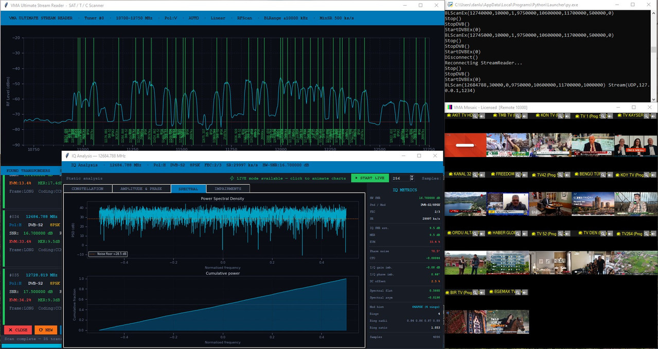The width and height of the screenshot is (658, 349).
Task: Zoom the TV DEN channel tile
Action: [x=603, y=234]
